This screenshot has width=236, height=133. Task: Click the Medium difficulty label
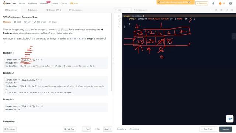pos(7,22)
